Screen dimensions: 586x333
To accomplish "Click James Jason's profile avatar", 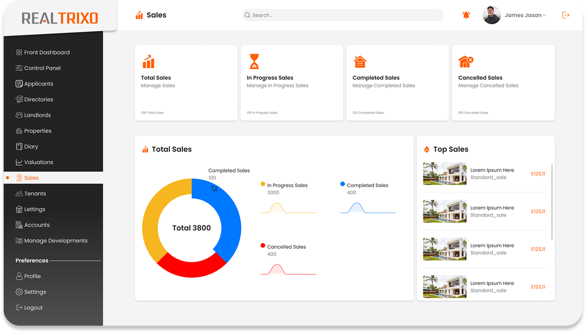I will point(491,15).
